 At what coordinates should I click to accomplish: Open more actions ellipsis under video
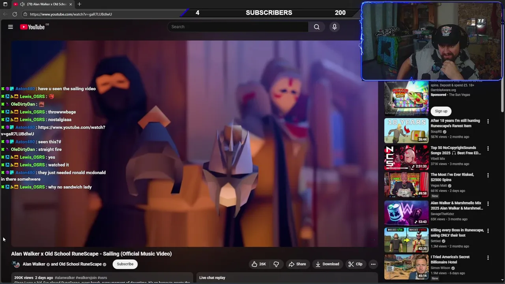[x=373, y=264]
